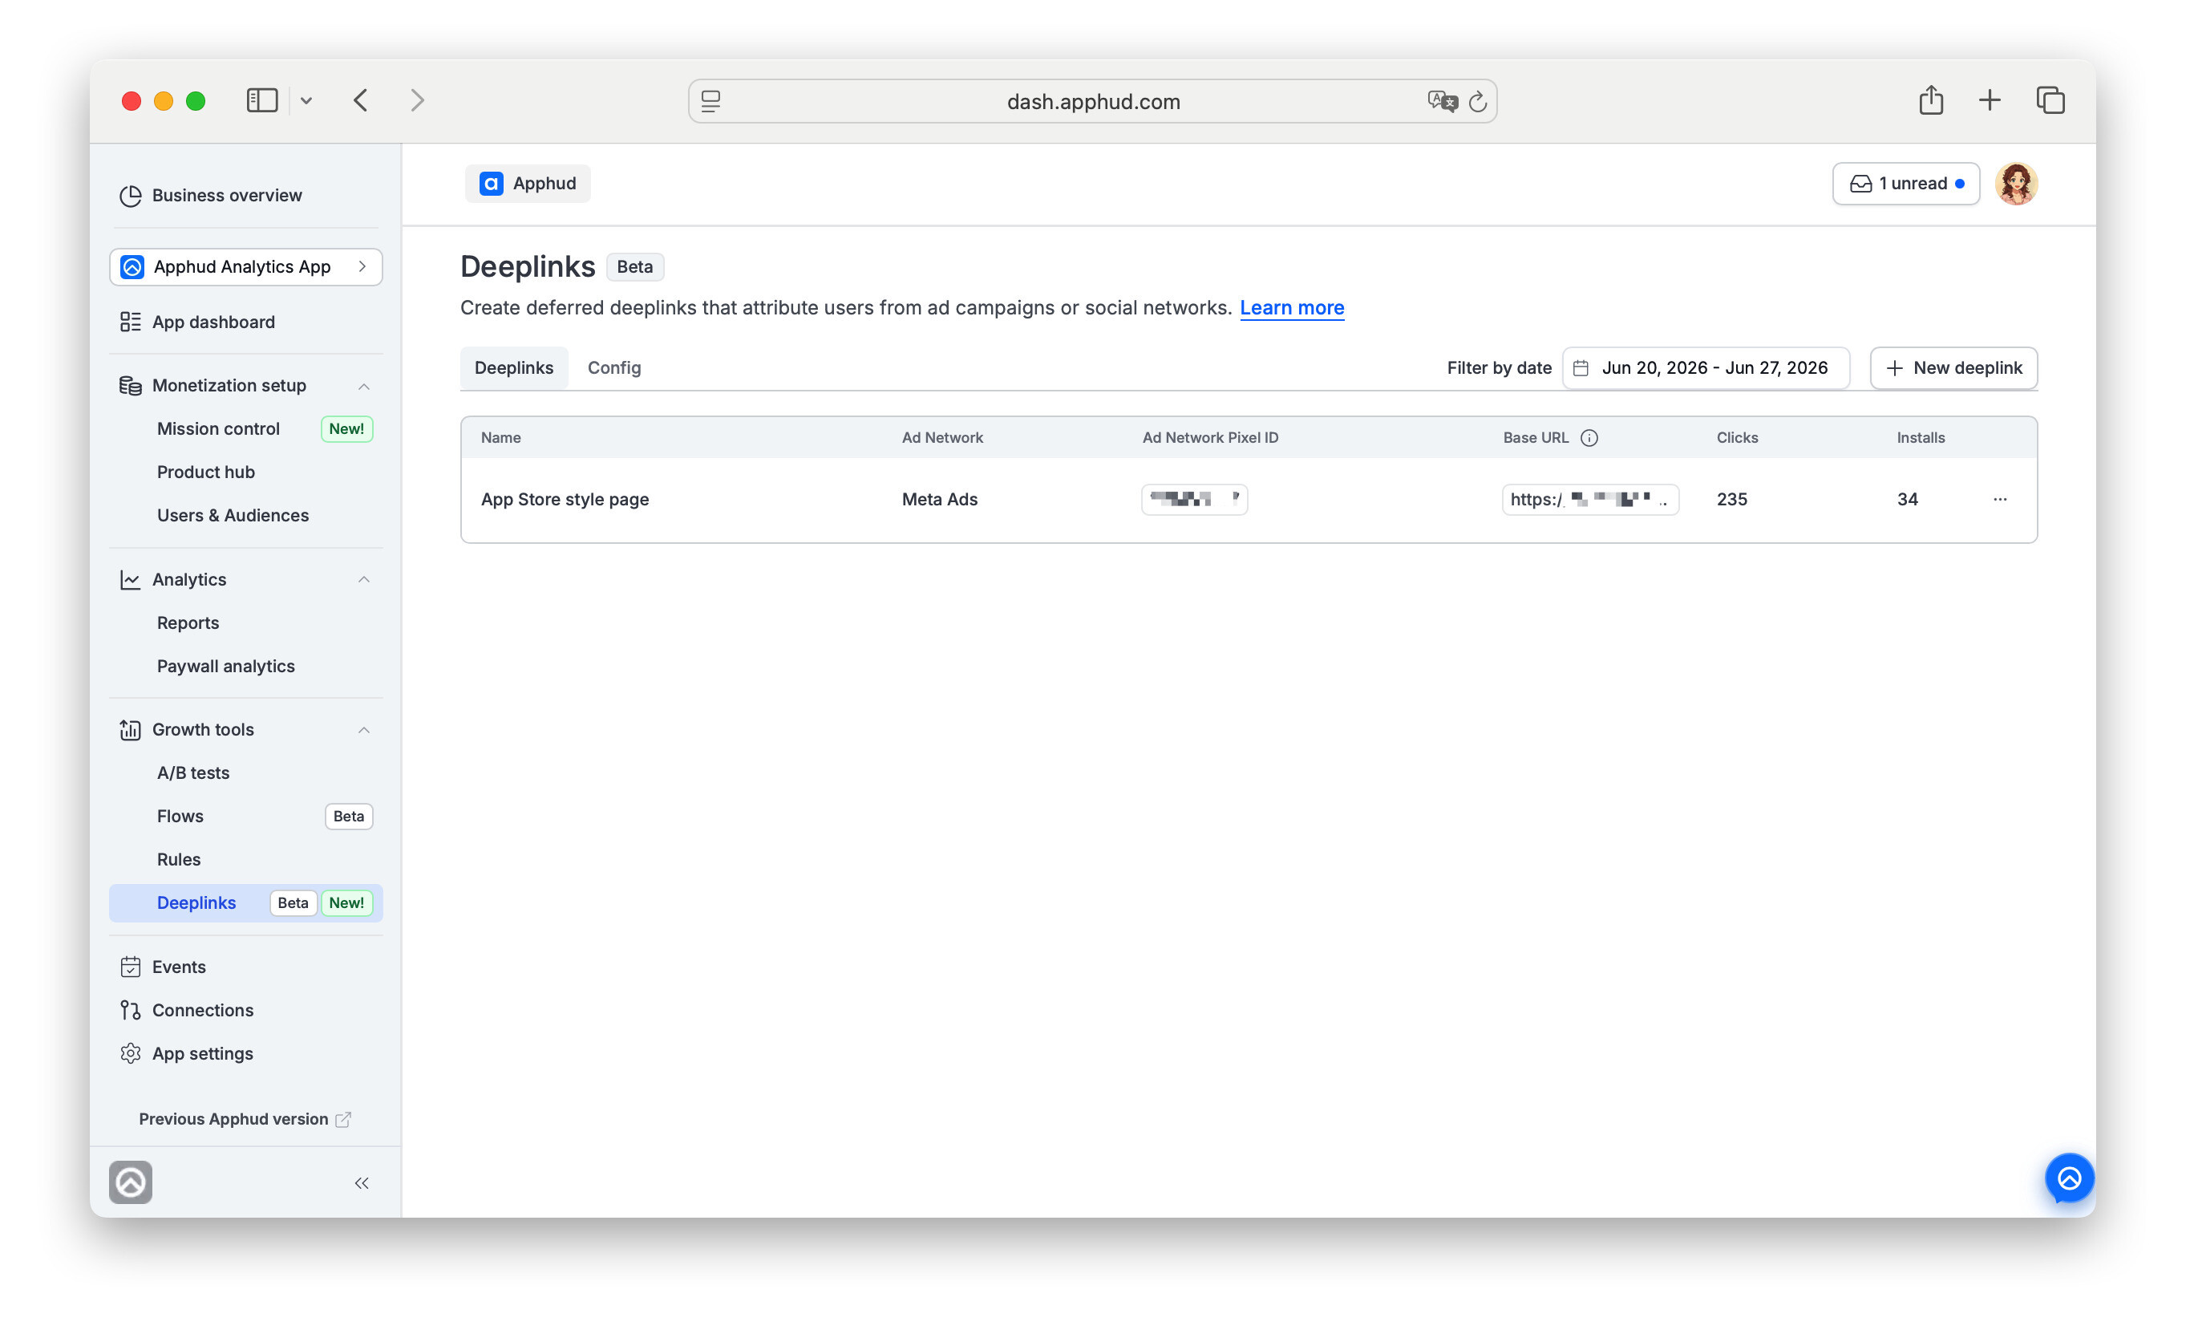Go back in Safari
The height and width of the screenshot is (1338, 2186).
(360, 100)
